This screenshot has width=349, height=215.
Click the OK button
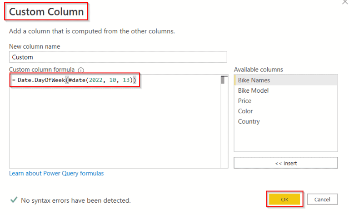point(284,199)
